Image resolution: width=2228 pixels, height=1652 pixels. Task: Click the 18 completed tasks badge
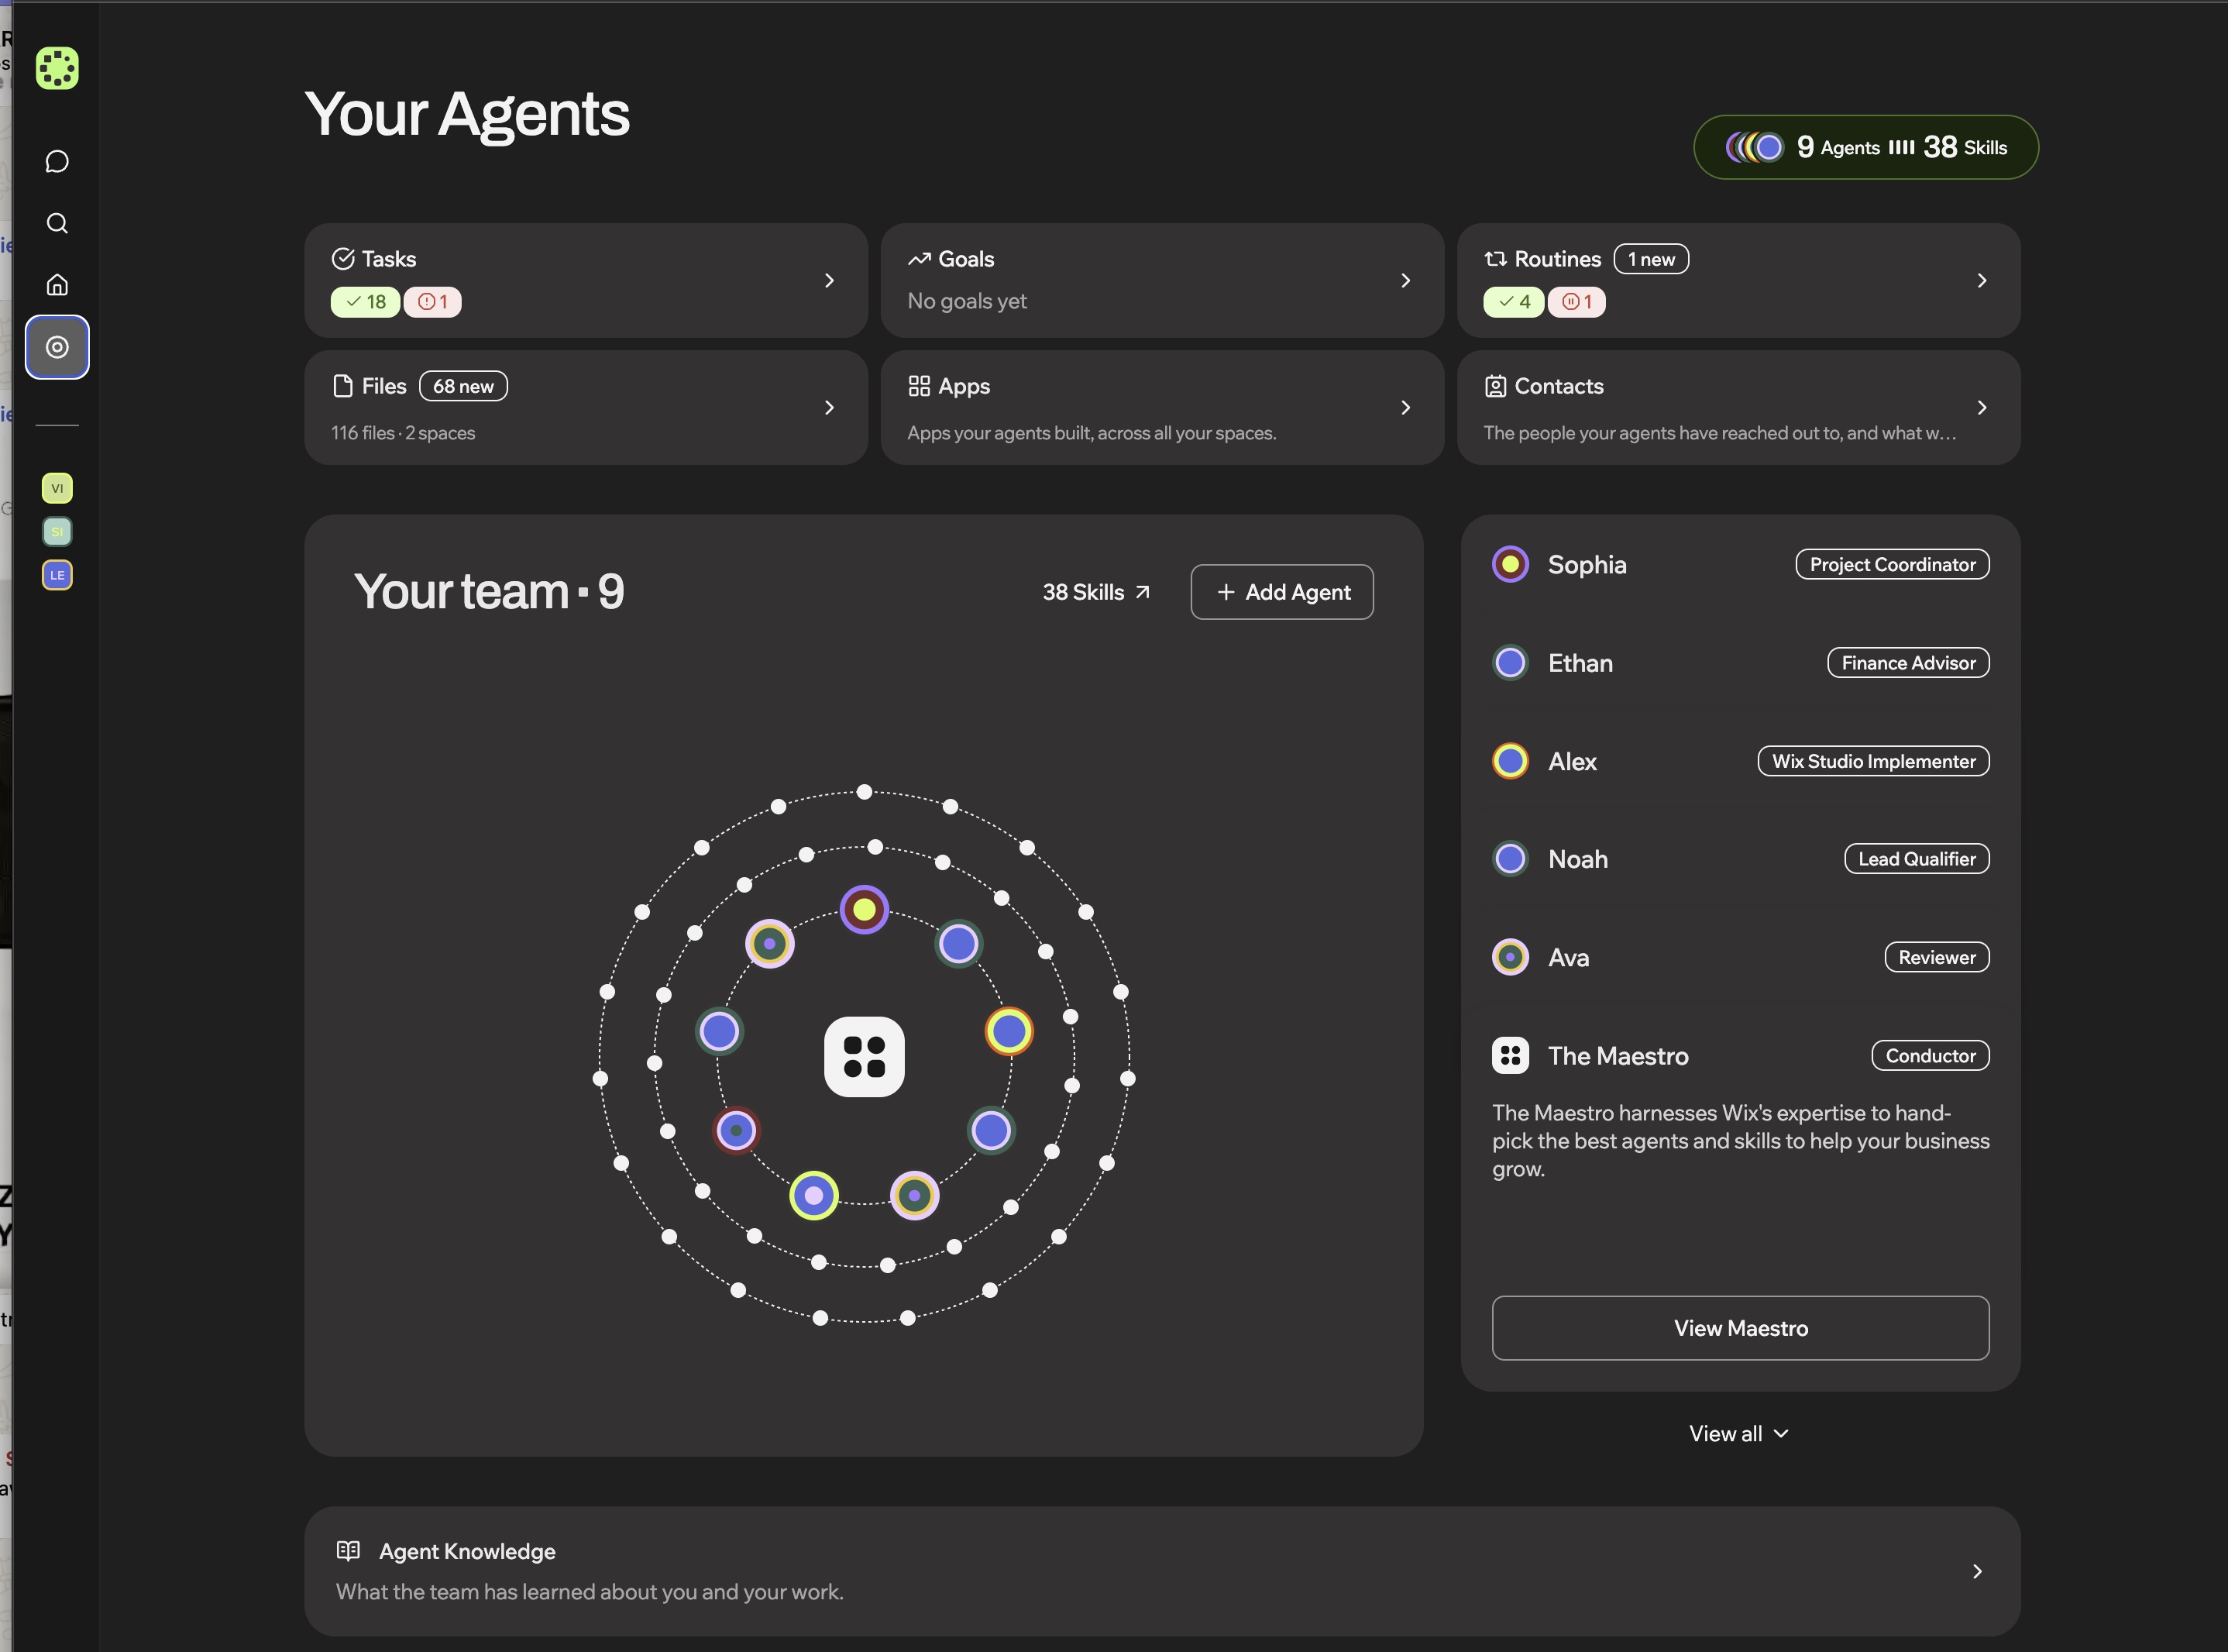366,302
